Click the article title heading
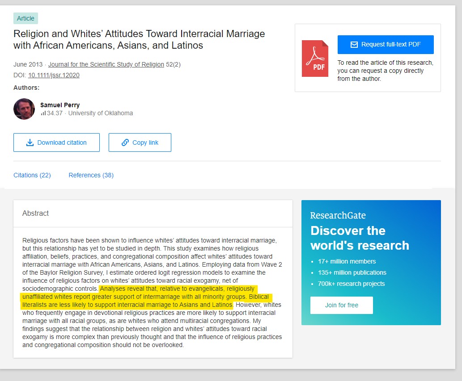This screenshot has height=381, width=462. [x=139, y=39]
